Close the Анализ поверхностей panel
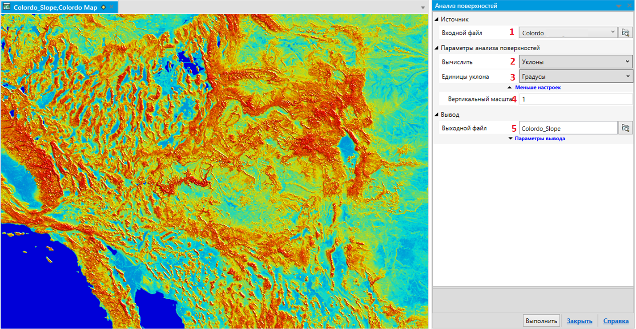Image resolution: width=636 pixels, height=329 pixels. [x=630, y=6]
